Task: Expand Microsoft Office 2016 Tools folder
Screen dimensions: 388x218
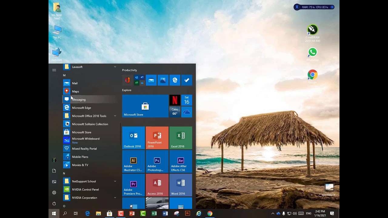Action: (x=89, y=116)
